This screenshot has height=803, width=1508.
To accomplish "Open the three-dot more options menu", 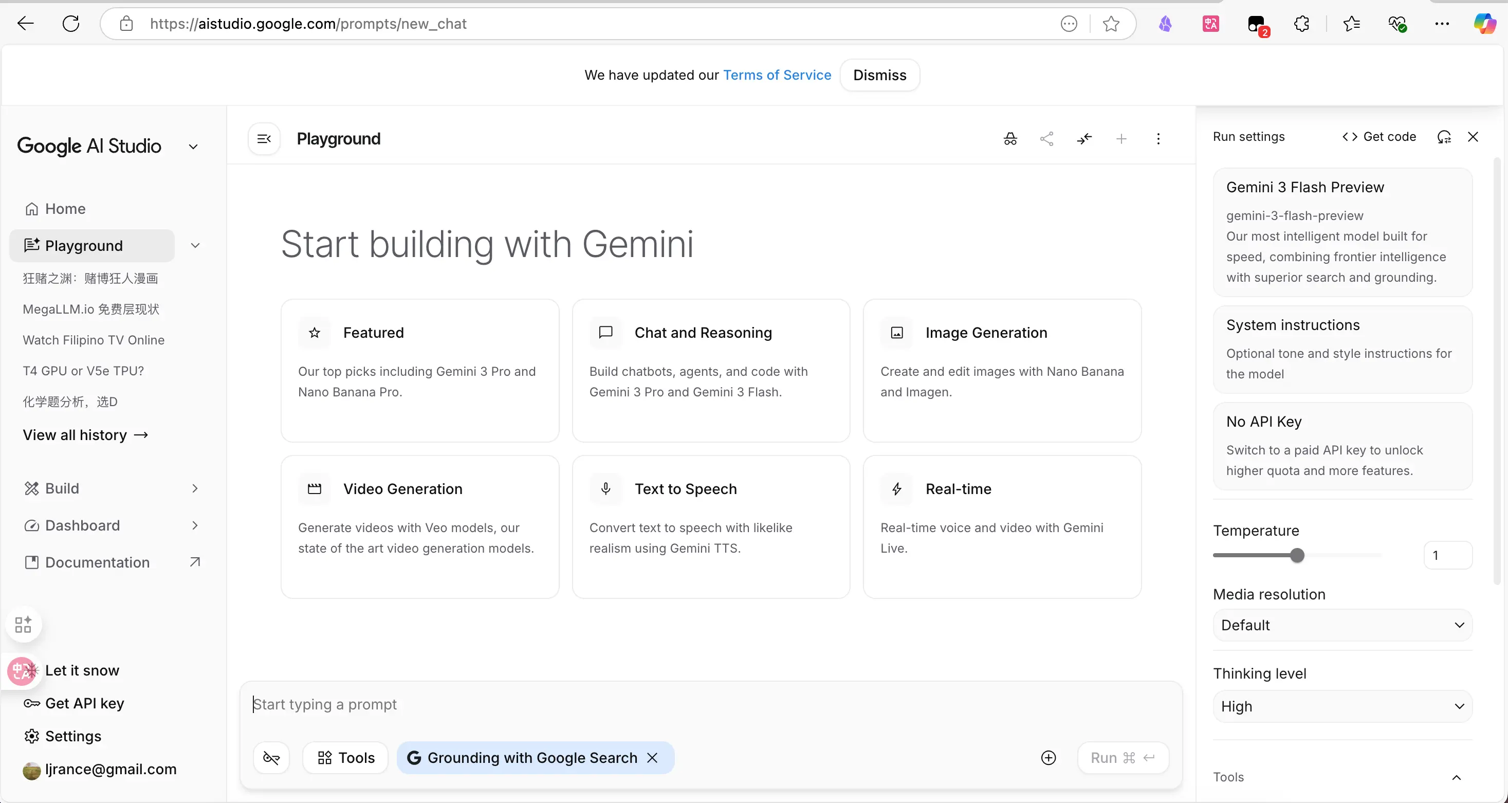I will pos(1158,139).
